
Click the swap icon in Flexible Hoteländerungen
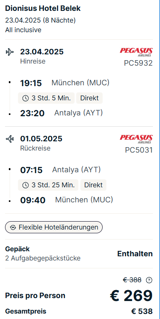click(x=13, y=227)
